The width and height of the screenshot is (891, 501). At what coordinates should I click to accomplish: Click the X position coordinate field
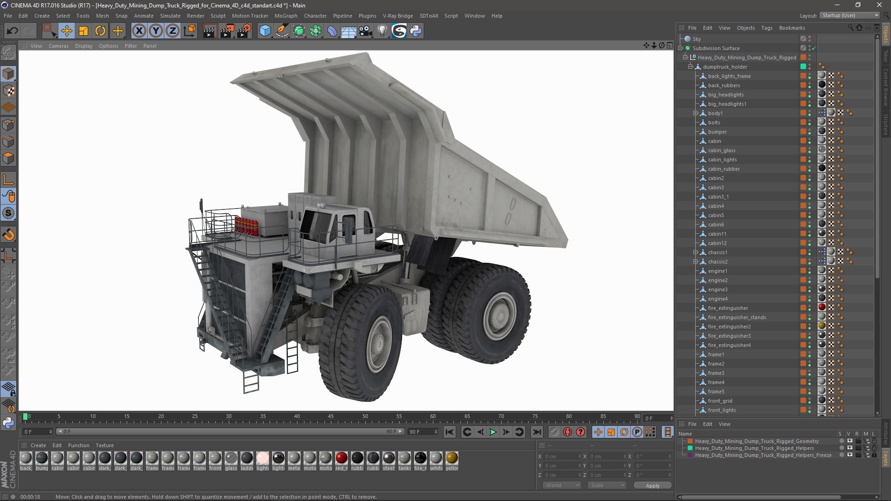click(562, 456)
